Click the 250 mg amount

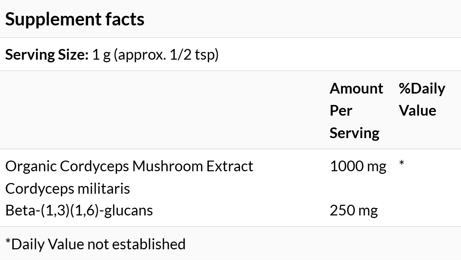(353, 211)
